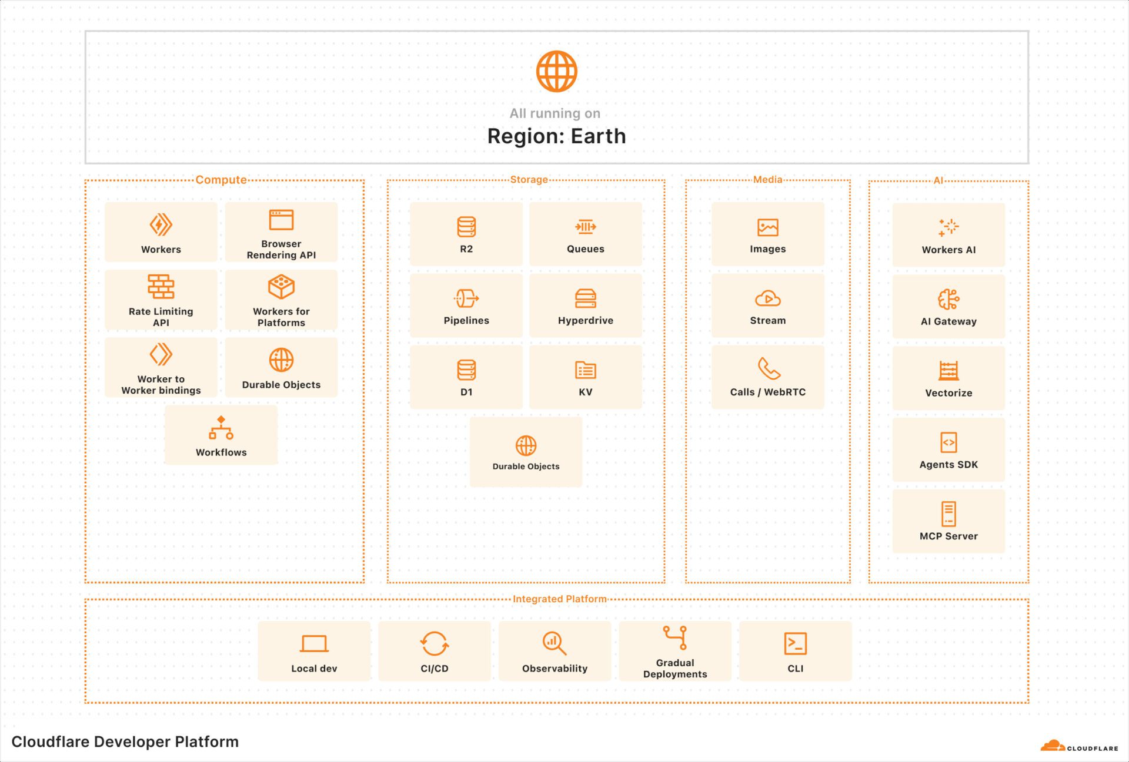Click the CI/CD circular arrows icon
Viewport: 1129px width, 762px height.
click(x=434, y=643)
